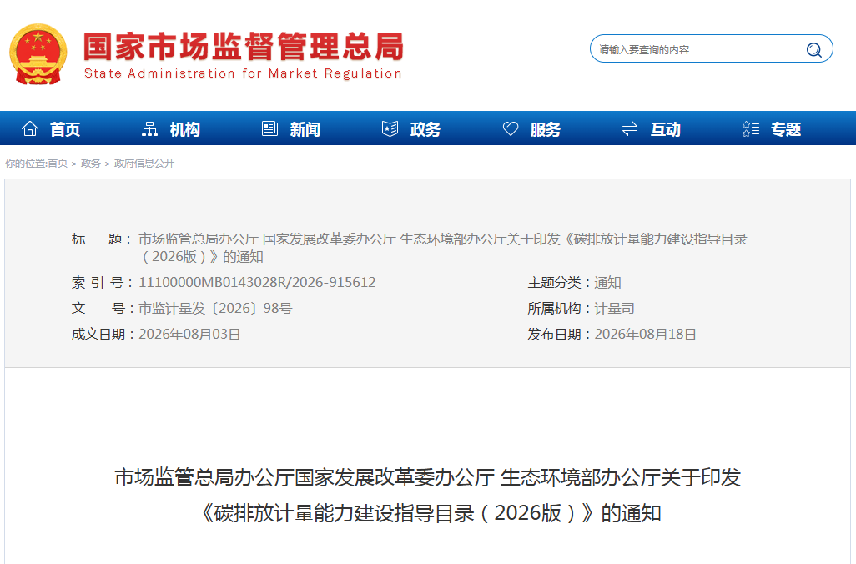
Task: Open the 首页 navigation menu item
Action: [65, 129]
